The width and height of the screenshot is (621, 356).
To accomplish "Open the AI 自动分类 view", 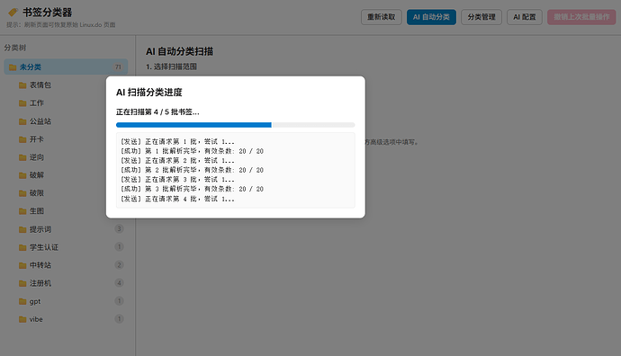I will point(431,17).
